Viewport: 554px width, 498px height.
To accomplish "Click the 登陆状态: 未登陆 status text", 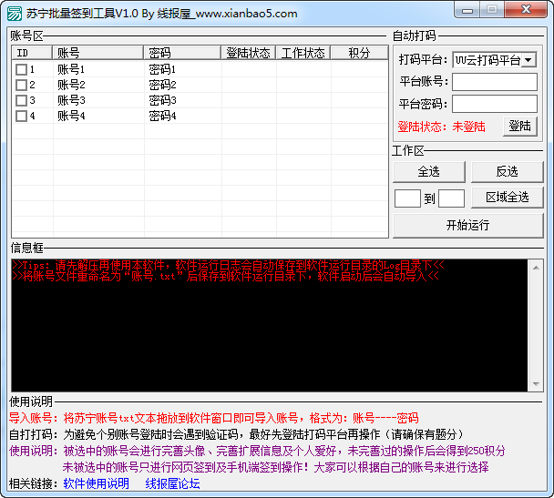I will tap(441, 127).
